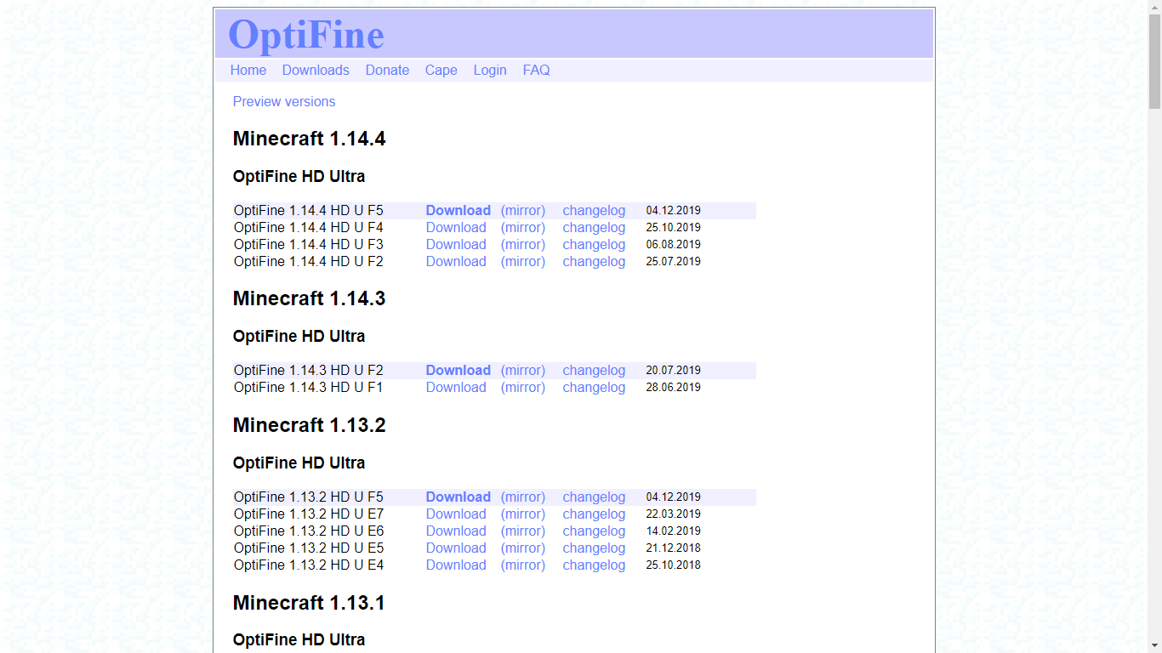Image resolution: width=1162 pixels, height=653 pixels.
Task: Open mirror for 1.13.2 HD U E6
Action: pos(523,531)
